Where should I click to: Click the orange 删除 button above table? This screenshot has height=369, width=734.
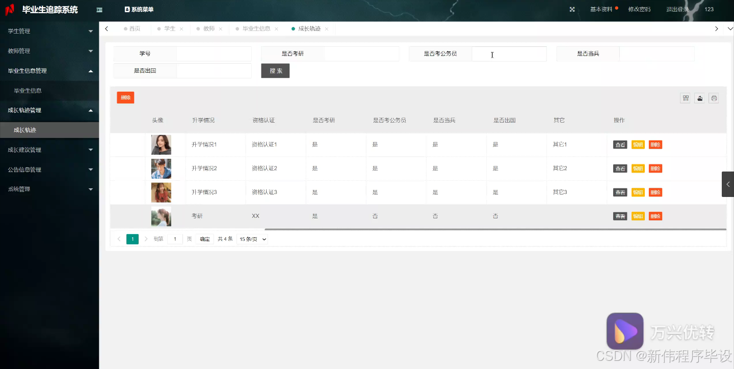(125, 98)
